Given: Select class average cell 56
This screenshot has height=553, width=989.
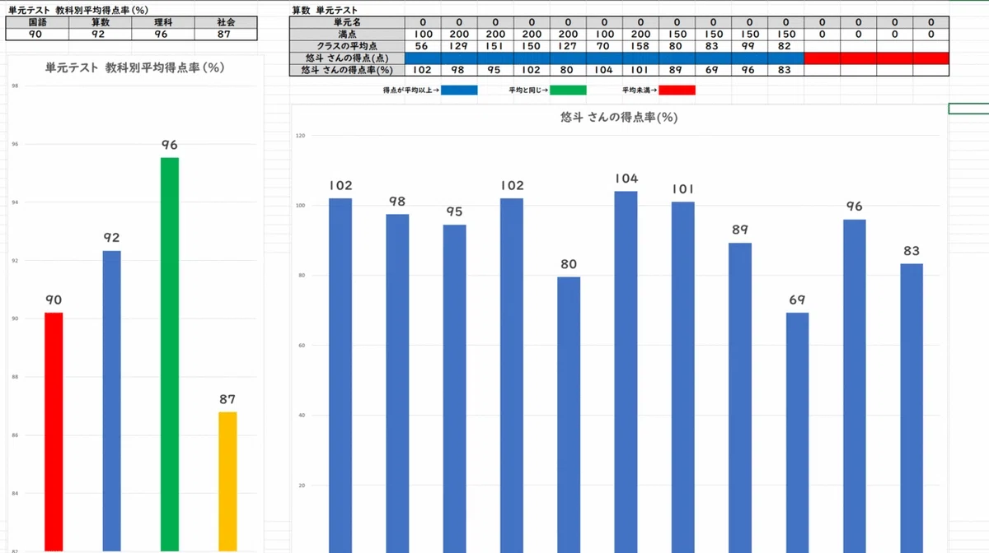Looking at the screenshot, I should tap(423, 46).
